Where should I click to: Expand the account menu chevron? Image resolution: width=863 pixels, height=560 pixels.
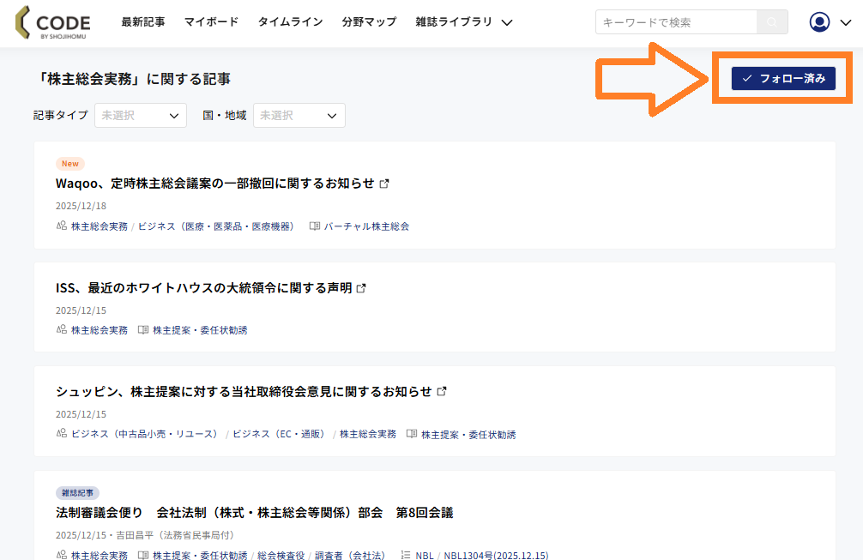click(x=845, y=22)
